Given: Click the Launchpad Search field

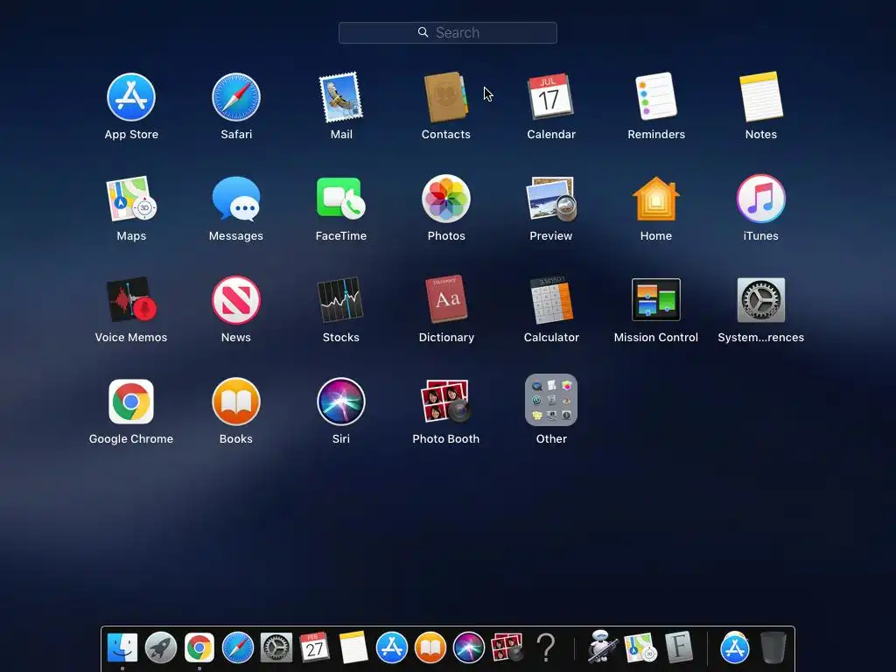Looking at the screenshot, I should tap(447, 32).
